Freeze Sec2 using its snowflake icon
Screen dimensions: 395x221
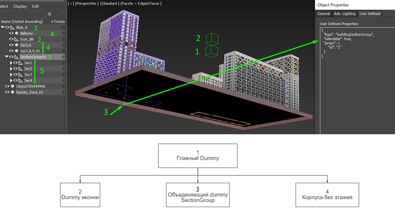63,69
